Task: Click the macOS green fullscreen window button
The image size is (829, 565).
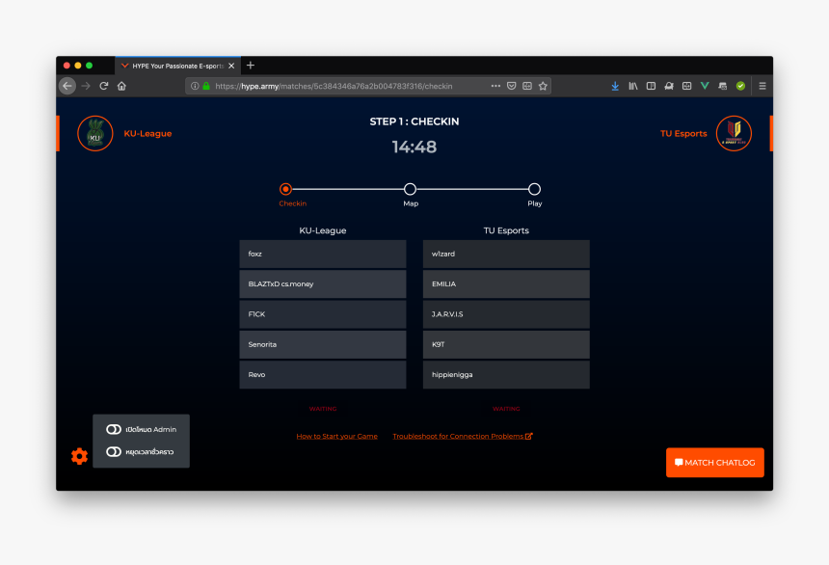Action: [x=90, y=66]
